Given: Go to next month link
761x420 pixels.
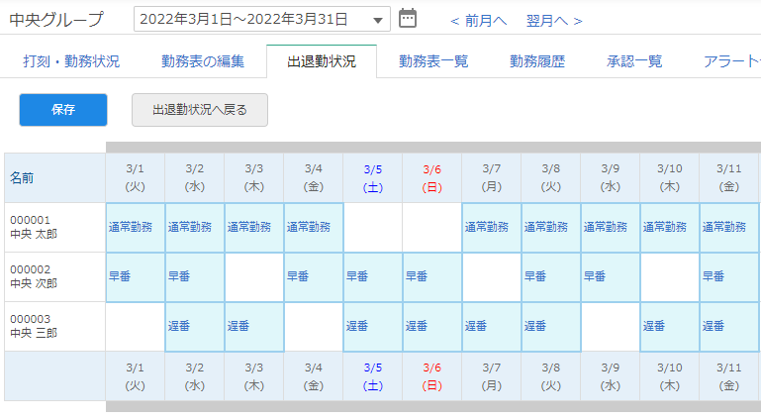Looking at the screenshot, I should 554,21.
